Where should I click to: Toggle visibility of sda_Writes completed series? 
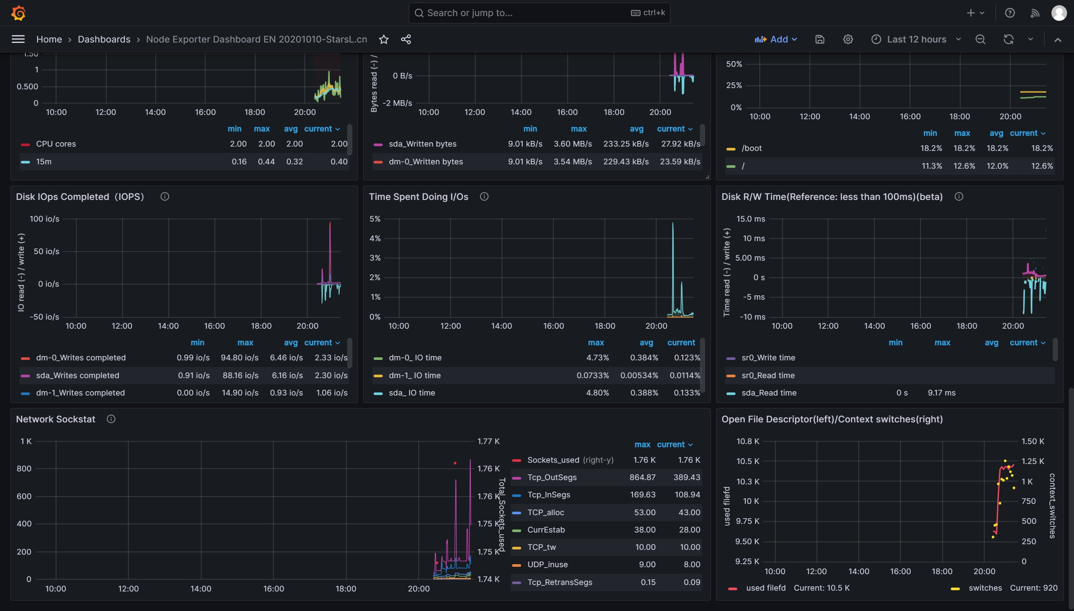77,376
